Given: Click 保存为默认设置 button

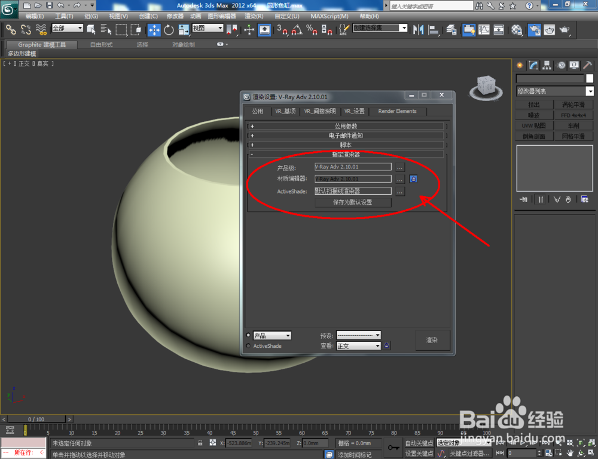Looking at the screenshot, I should [x=353, y=203].
